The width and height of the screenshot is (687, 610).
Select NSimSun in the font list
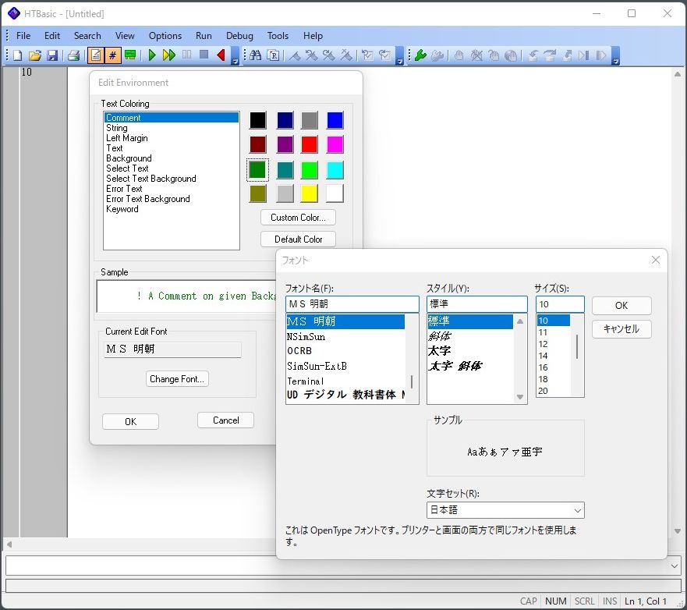[x=345, y=336]
